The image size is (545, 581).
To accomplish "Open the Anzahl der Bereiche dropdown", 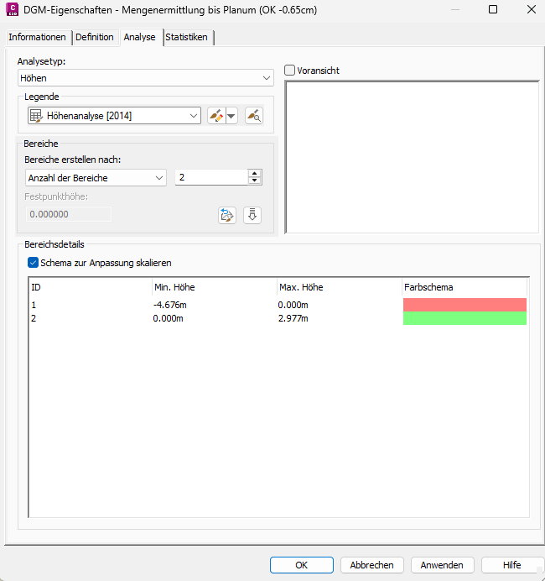I will click(x=96, y=178).
